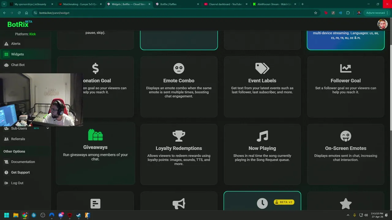
Task: Open the Sub-Users menu item
Action: [x=19, y=128]
